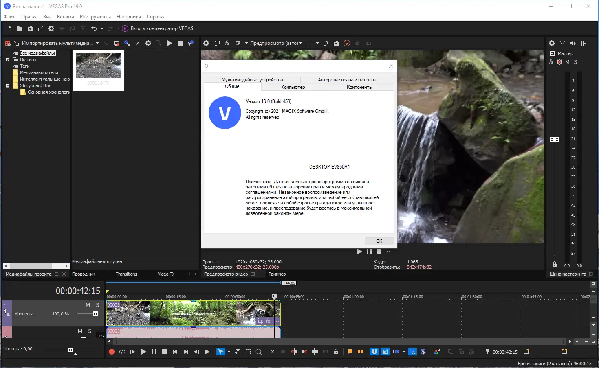Open the import media dropdown arrow
This screenshot has height=368, width=599.
tap(97, 43)
